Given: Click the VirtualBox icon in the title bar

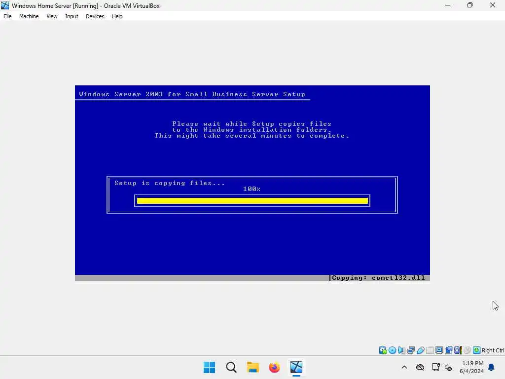Looking at the screenshot, I should [x=5, y=5].
